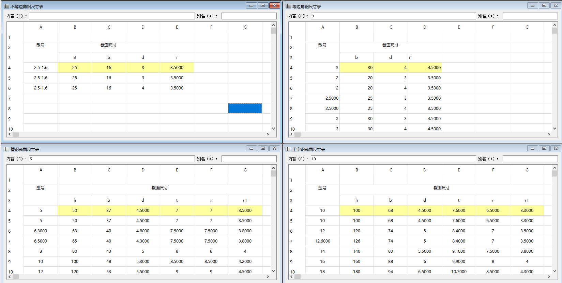Click the 工字钢截面尺寸表 title bar icon
Viewport: 562px width, 283px height.
[x=288, y=149]
